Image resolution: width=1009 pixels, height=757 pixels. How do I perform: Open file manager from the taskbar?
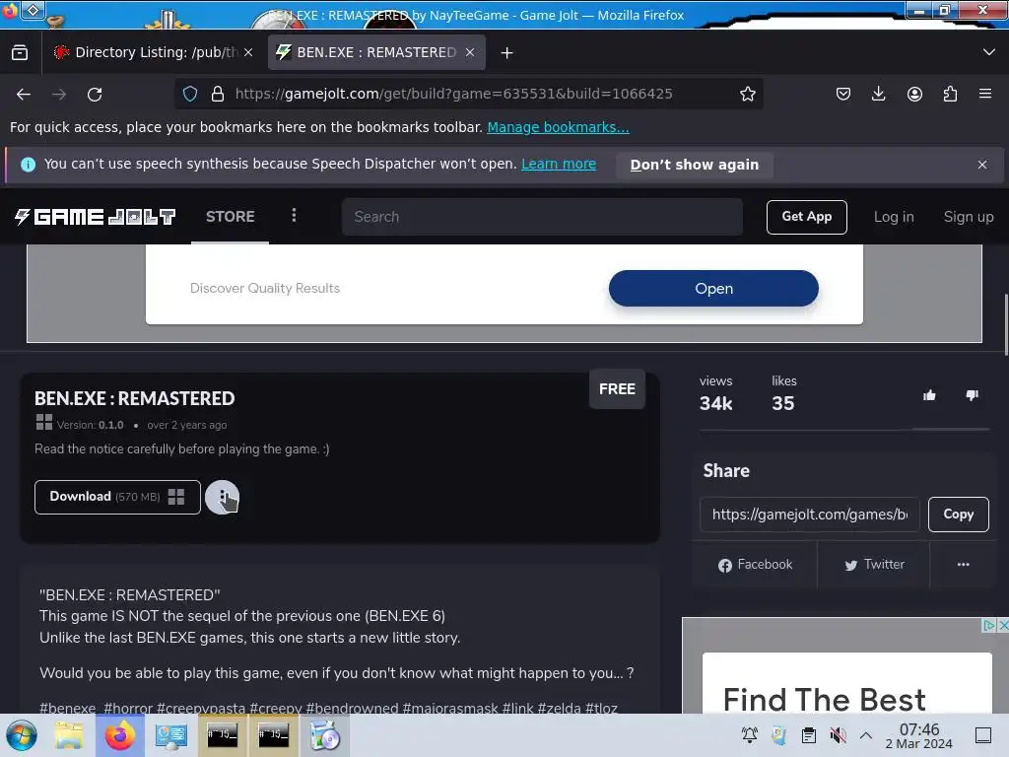click(x=69, y=735)
